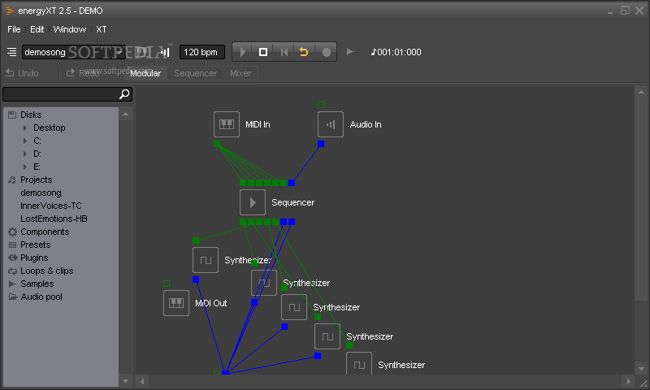The width and height of the screenshot is (650, 390).
Task: Select the Sequencer module icon
Action: tap(253, 202)
